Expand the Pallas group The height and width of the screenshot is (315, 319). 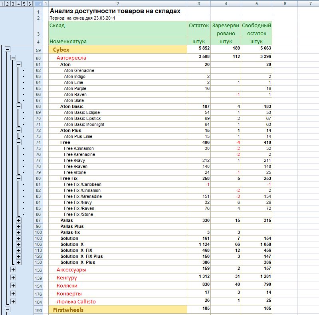(19, 220)
